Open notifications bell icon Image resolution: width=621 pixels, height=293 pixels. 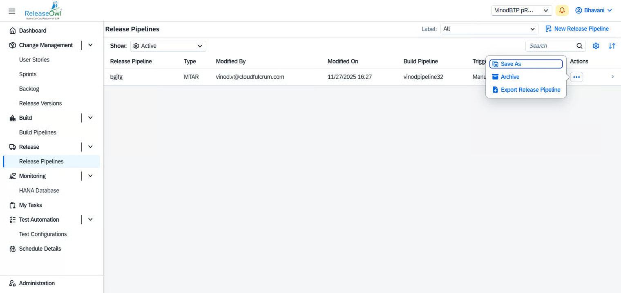click(562, 11)
